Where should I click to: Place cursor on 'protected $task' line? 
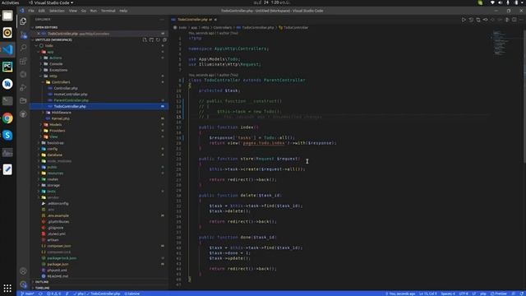pos(219,90)
